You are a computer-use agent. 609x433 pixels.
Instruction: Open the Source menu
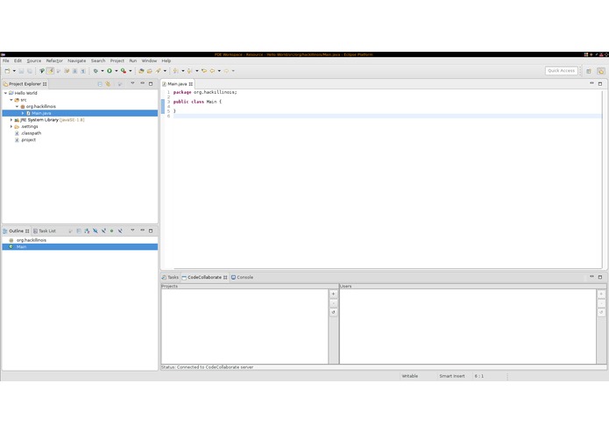pyautogui.click(x=34, y=61)
